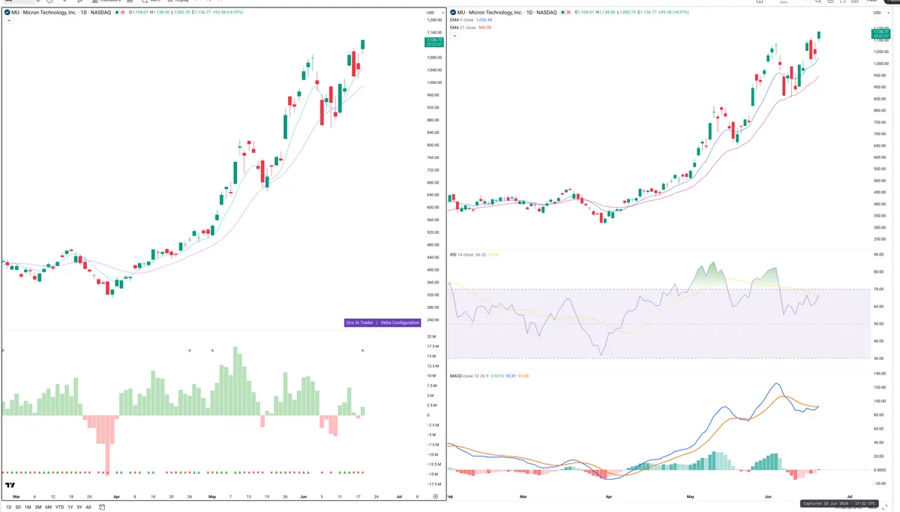Click the Apr label on left time axis
Image resolution: width=900 pixels, height=512 pixels.
point(116,497)
